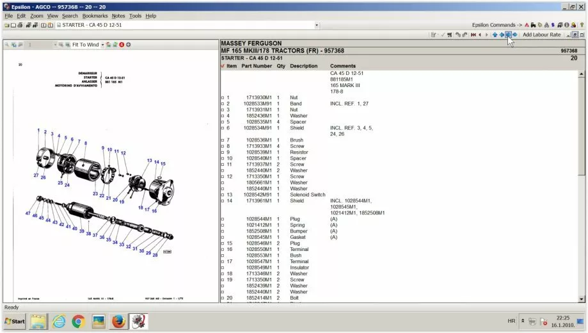Screen dimensions: 588x333
Task: Click the checkmark icon in parts toolbar
Action: [x=443, y=35]
